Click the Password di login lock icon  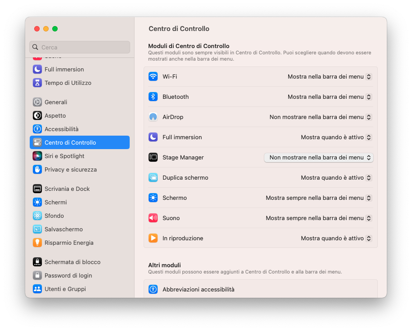point(37,275)
